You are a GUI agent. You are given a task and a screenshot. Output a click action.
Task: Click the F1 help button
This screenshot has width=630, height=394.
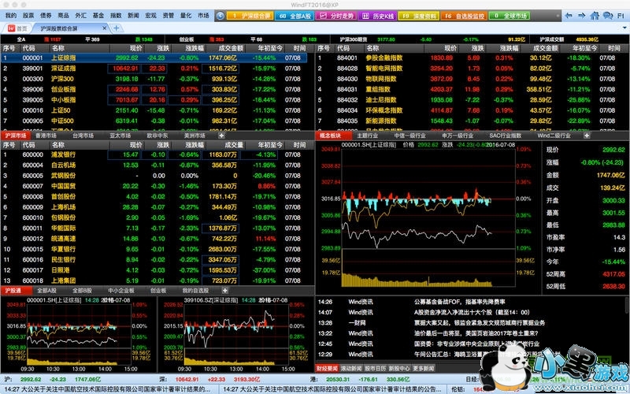click(621, 16)
